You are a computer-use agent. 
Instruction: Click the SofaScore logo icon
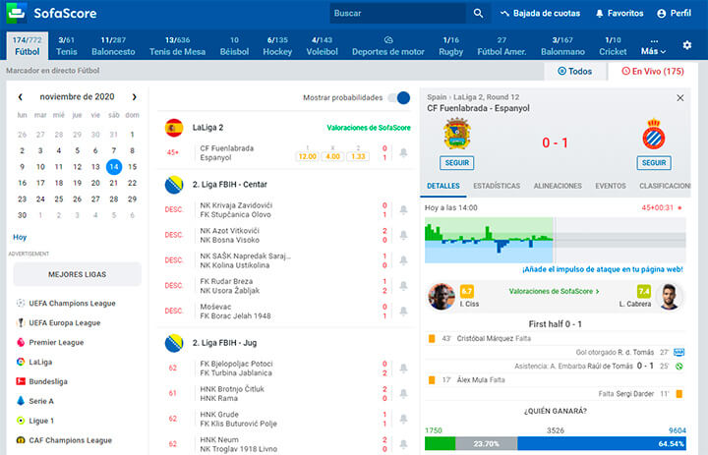(17, 13)
